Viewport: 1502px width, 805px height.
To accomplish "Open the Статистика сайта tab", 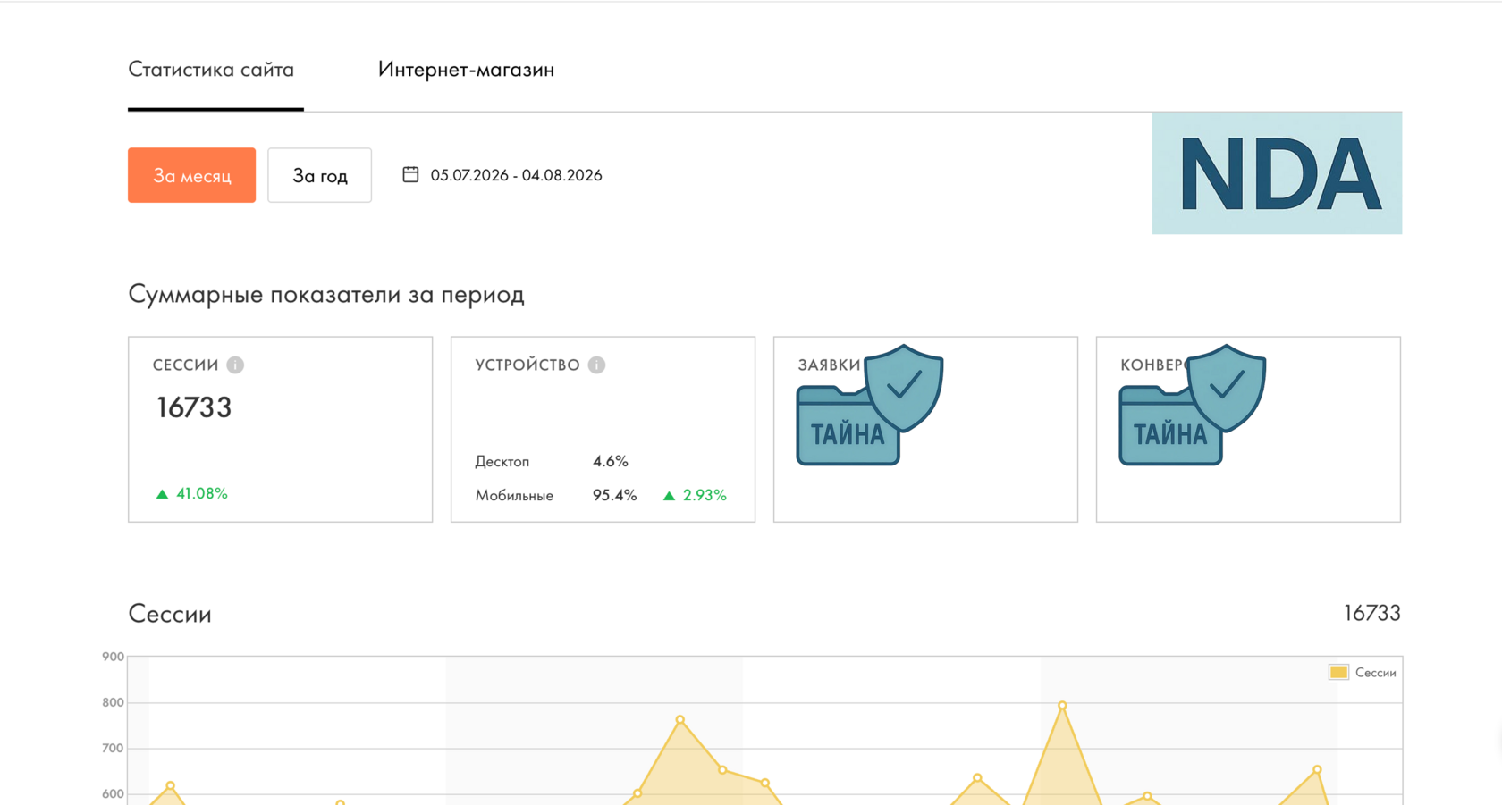I will pyautogui.click(x=211, y=70).
